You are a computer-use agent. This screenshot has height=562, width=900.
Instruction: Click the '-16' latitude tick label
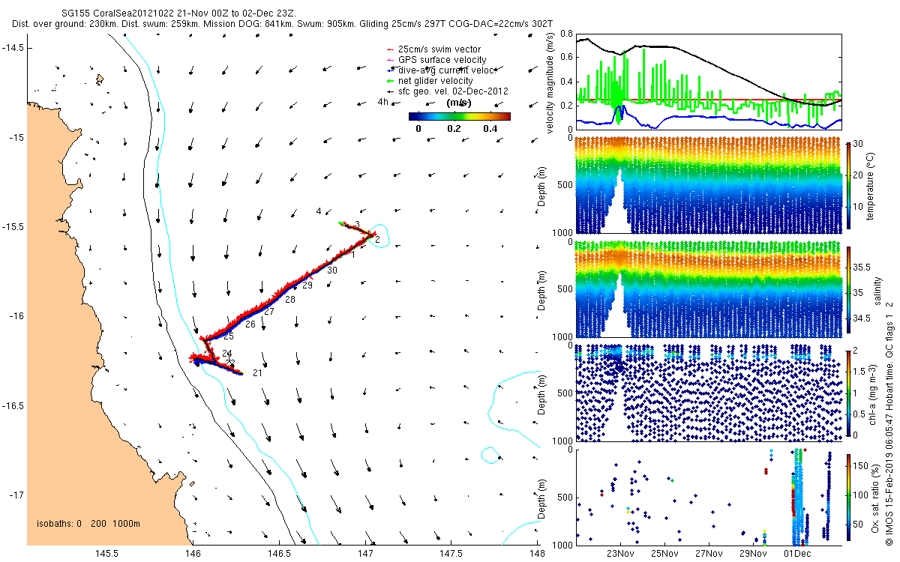(16, 315)
